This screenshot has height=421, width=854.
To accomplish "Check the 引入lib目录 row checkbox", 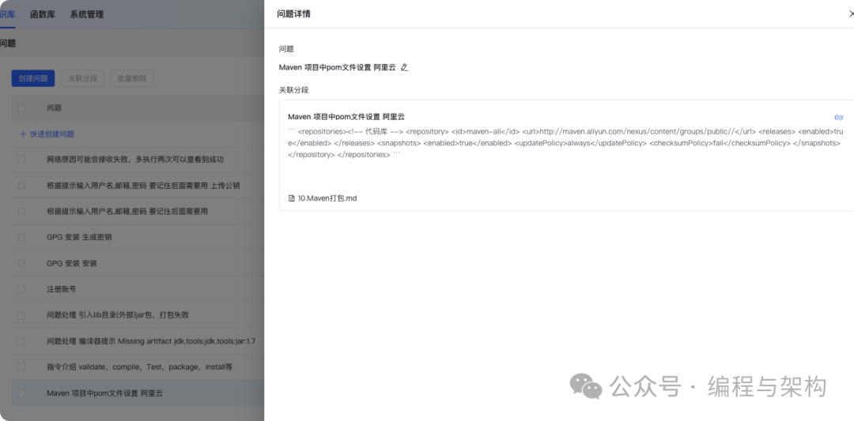I will 21,315.
